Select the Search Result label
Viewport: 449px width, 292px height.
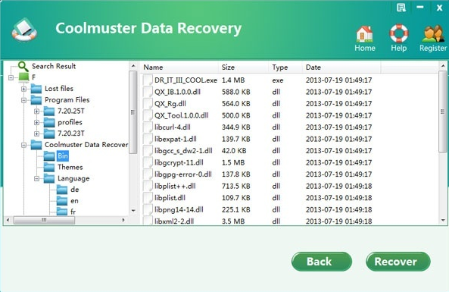pos(54,66)
